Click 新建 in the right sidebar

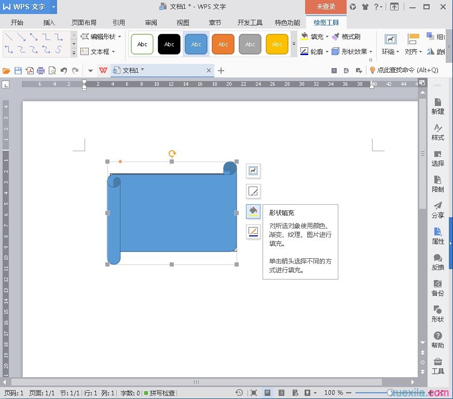(x=437, y=106)
